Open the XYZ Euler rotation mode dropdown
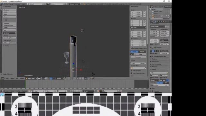206x116 pixels. [x=138, y=28]
